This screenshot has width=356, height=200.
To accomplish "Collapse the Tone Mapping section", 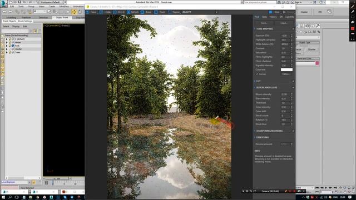I will 255,29.
